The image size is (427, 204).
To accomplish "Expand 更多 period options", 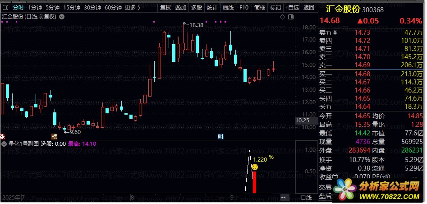I will [133, 8].
